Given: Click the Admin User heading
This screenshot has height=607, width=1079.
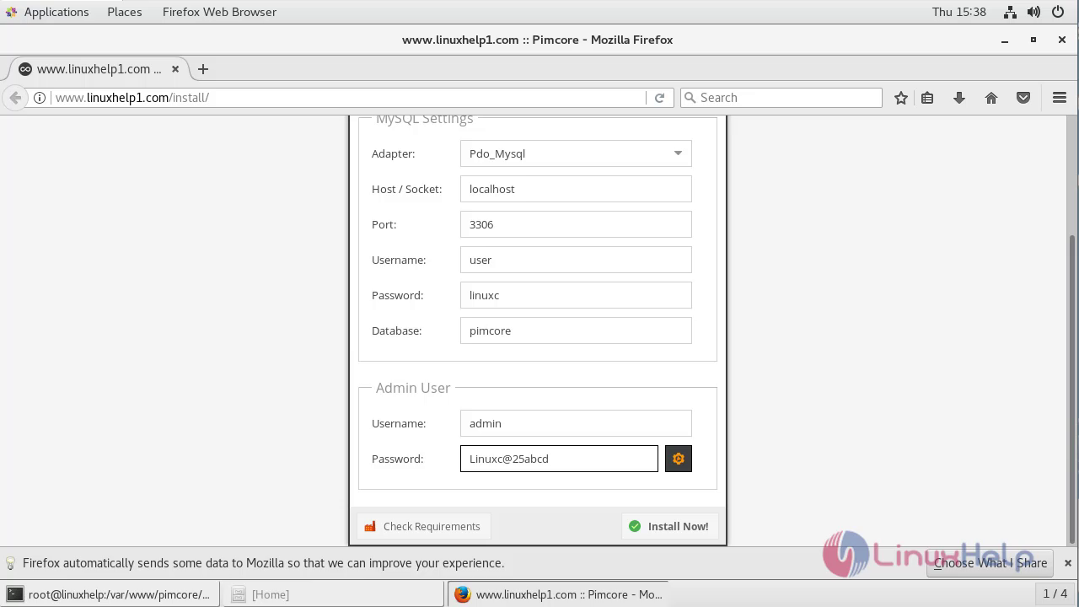Looking at the screenshot, I should pos(413,388).
